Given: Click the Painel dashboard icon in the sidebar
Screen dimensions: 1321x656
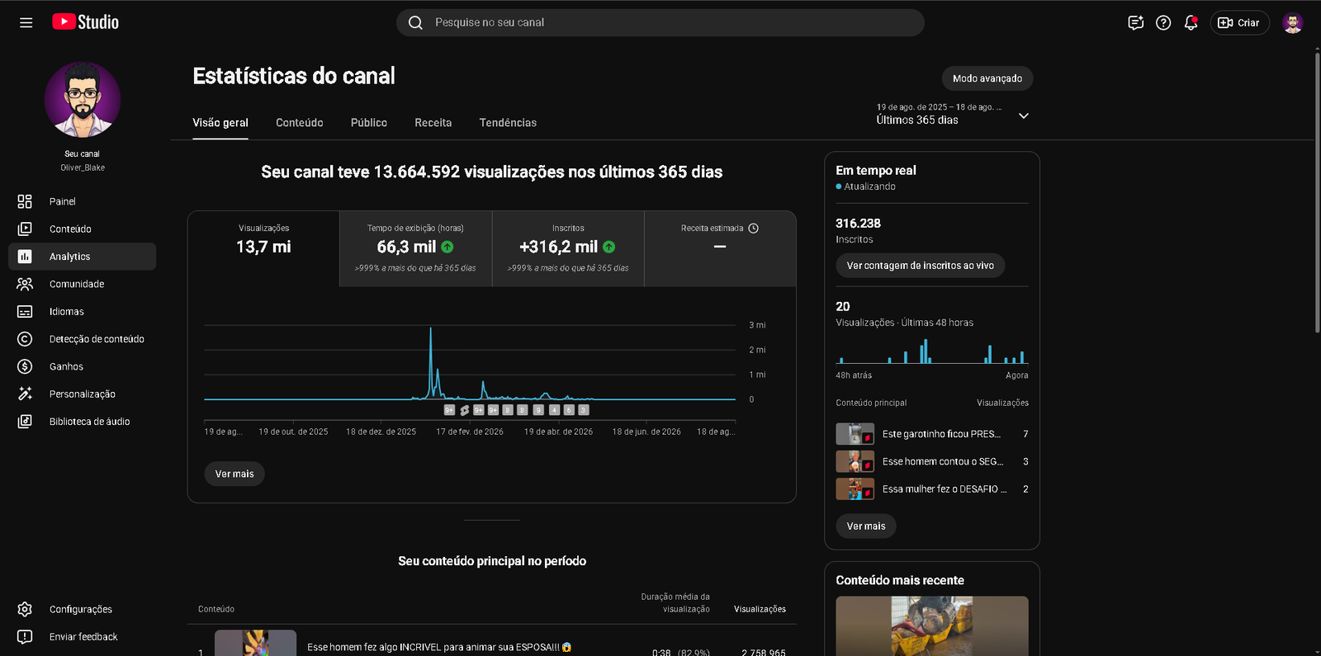Looking at the screenshot, I should [25, 201].
